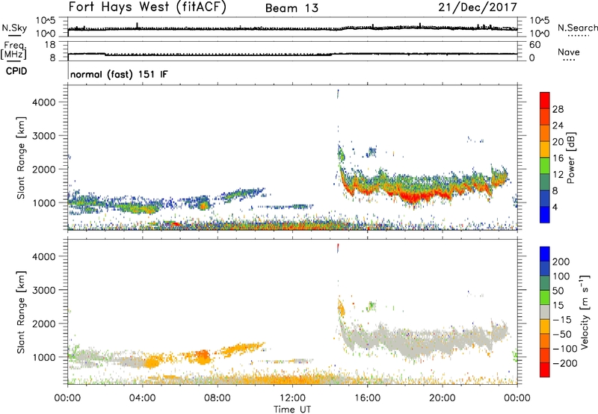Click the 'normal (fast) 151 IF' text
598x414 pixels.
pyautogui.click(x=119, y=74)
